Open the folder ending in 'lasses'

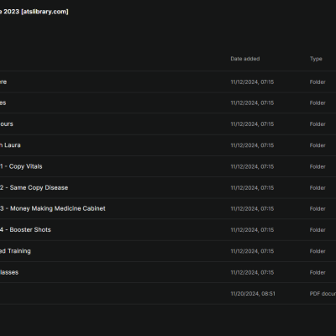9,272
